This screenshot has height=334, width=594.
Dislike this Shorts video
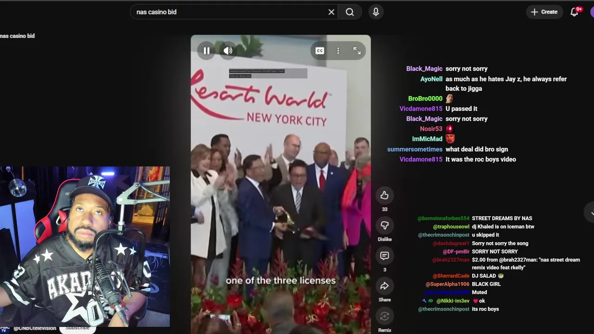[x=384, y=225]
